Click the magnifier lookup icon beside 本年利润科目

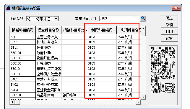pos(143,19)
